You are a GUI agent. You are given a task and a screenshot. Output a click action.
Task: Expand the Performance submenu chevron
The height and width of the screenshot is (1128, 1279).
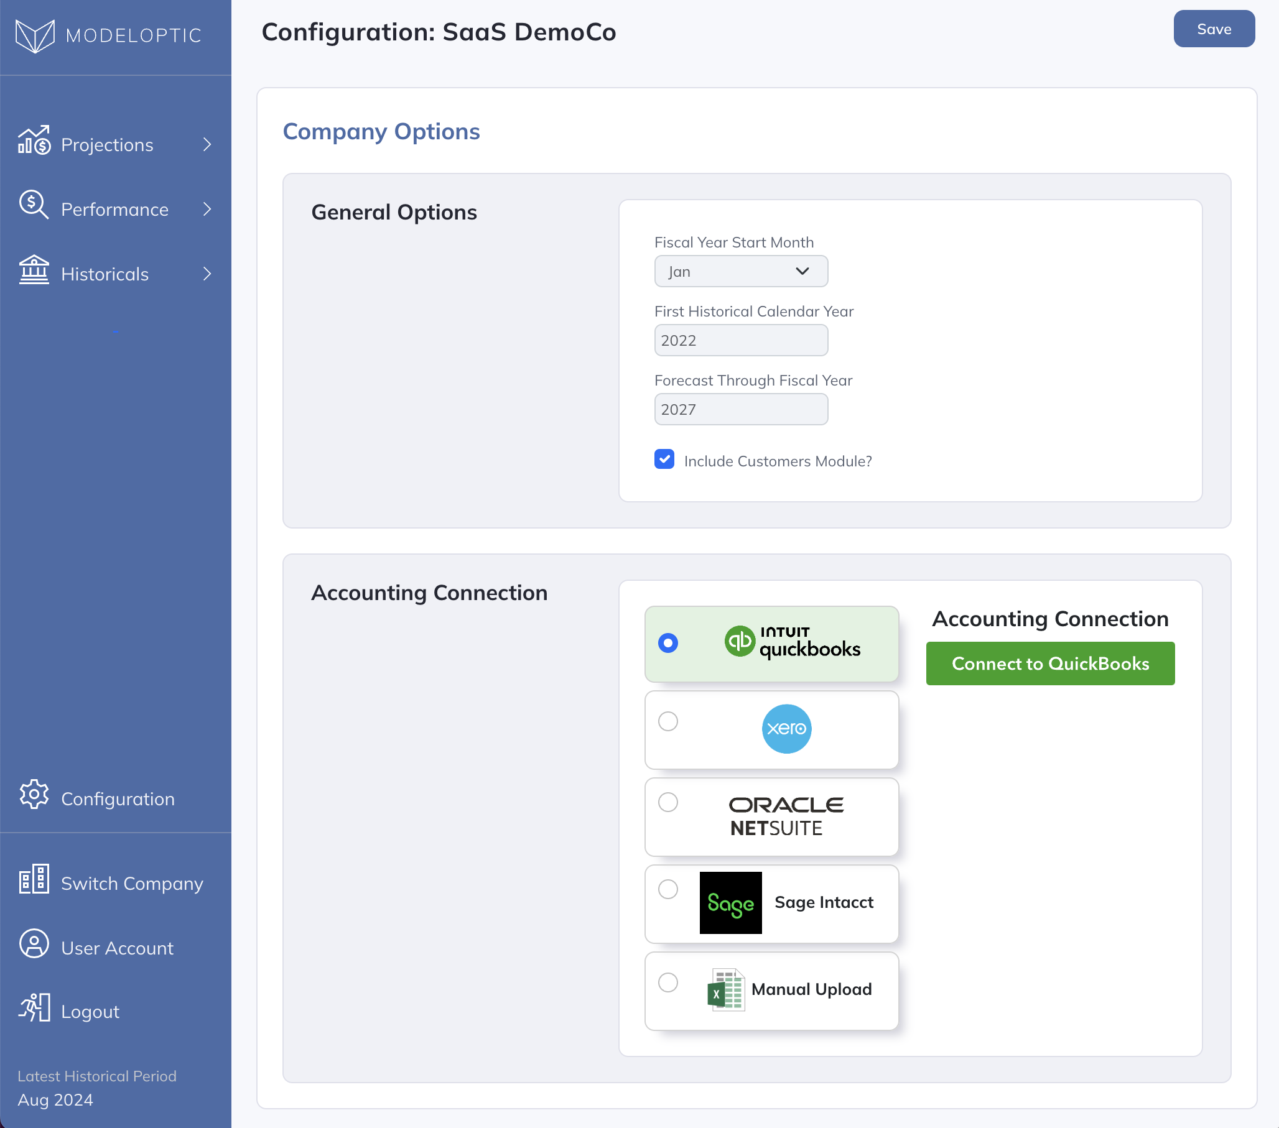(x=207, y=209)
